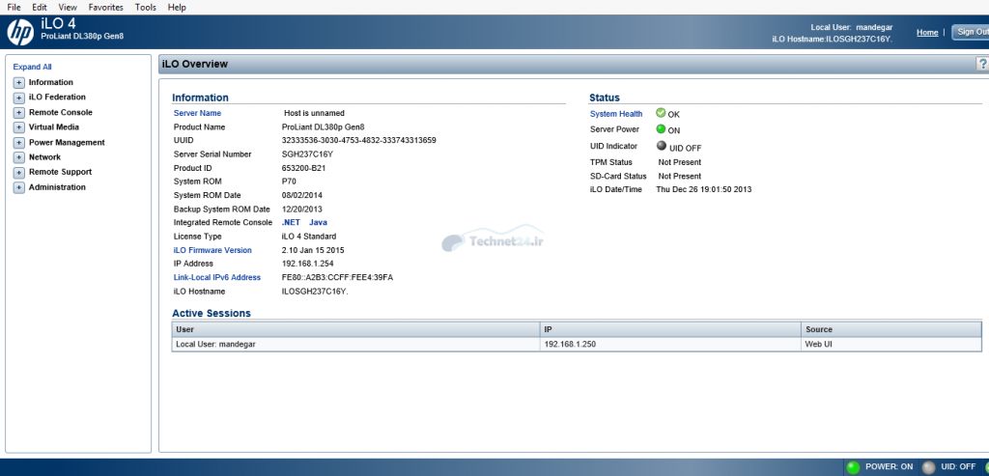989x476 pixels.
Task: Go to the Home link
Action: point(926,32)
